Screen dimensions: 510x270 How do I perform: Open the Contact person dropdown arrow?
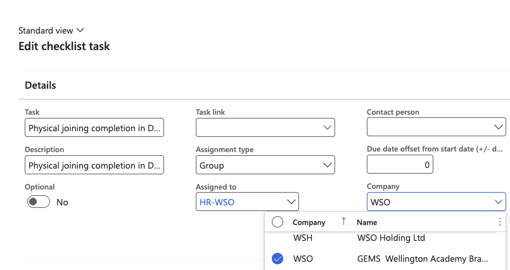tap(499, 127)
